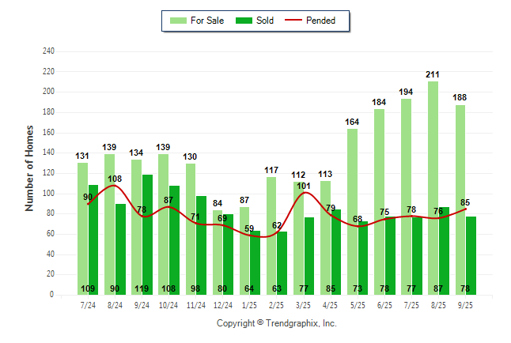Image resolution: width=511 pixels, height=343 pixels.
Task: Click the 12/24 x-axis month label
Action: pyautogui.click(x=224, y=305)
